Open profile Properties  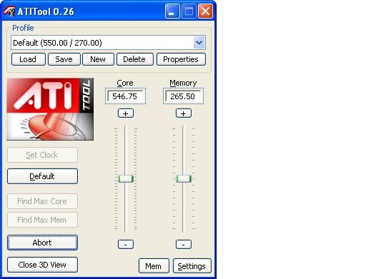[x=181, y=59]
